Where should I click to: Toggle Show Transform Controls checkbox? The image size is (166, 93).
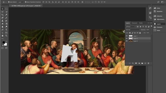coord(25,2)
